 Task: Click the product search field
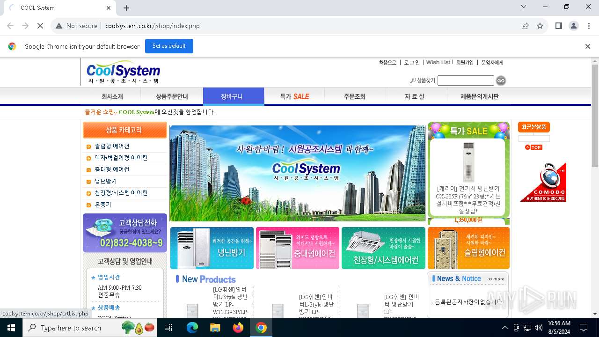466,81
